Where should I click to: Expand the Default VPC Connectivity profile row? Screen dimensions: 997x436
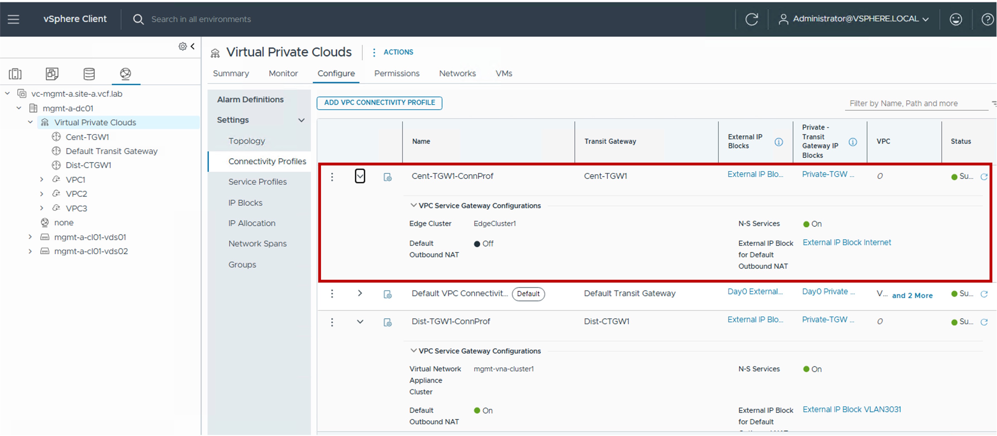click(x=360, y=293)
